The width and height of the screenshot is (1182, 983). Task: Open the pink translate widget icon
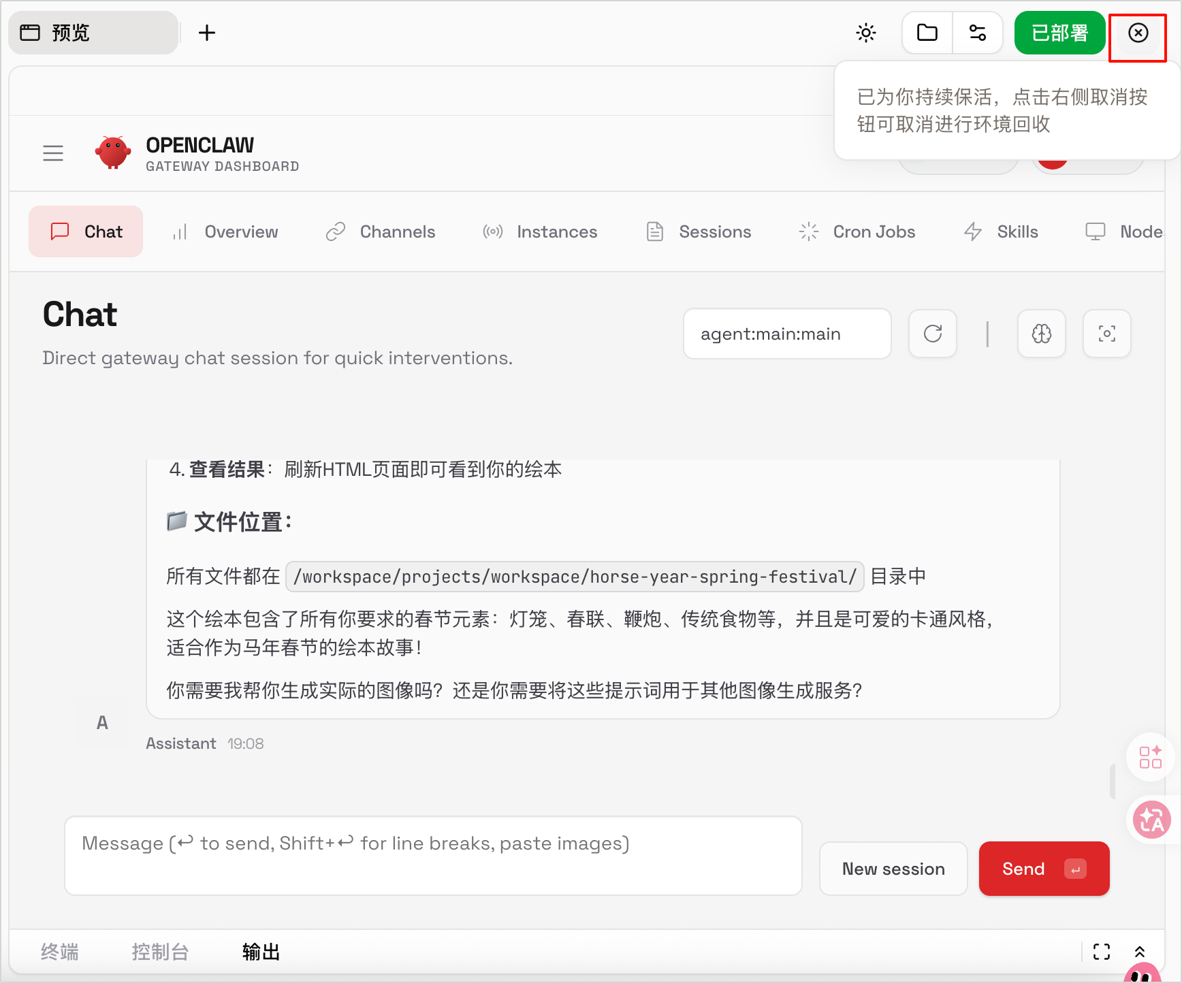tap(1152, 820)
